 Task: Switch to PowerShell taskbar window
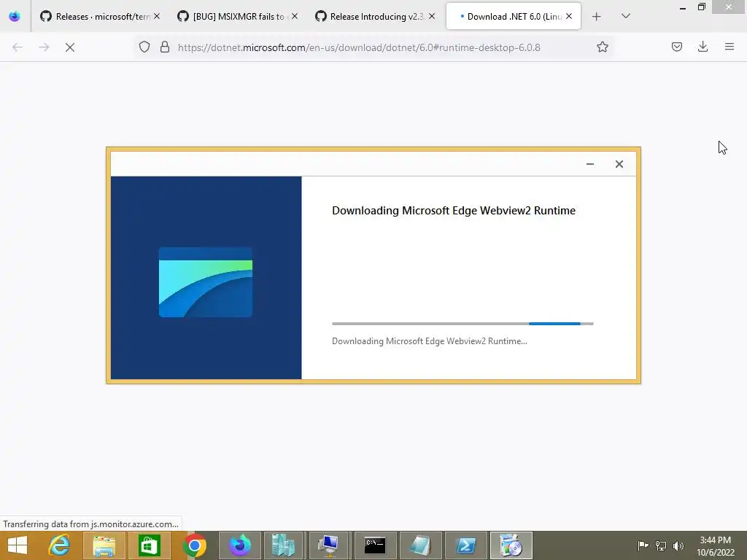465,545
